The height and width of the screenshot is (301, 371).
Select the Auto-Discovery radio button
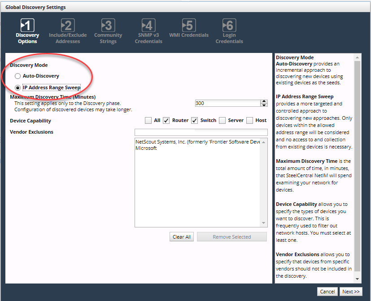(18, 76)
